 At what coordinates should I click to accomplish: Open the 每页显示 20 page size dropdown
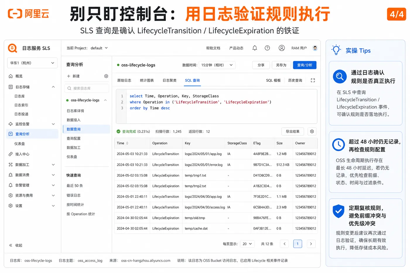(x=247, y=244)
